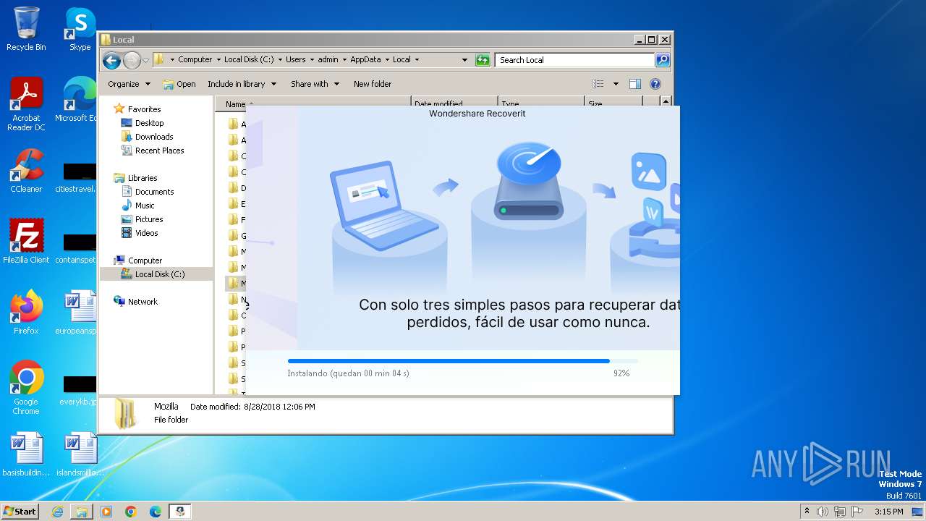926x521 pixels.
Task: Select Local Disk (C:) in navigation pane
Action: pos(156,274)
